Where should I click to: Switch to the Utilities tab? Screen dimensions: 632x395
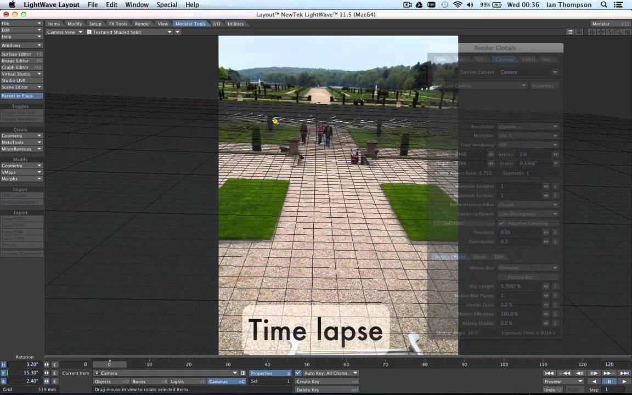[x=235, y=24]
